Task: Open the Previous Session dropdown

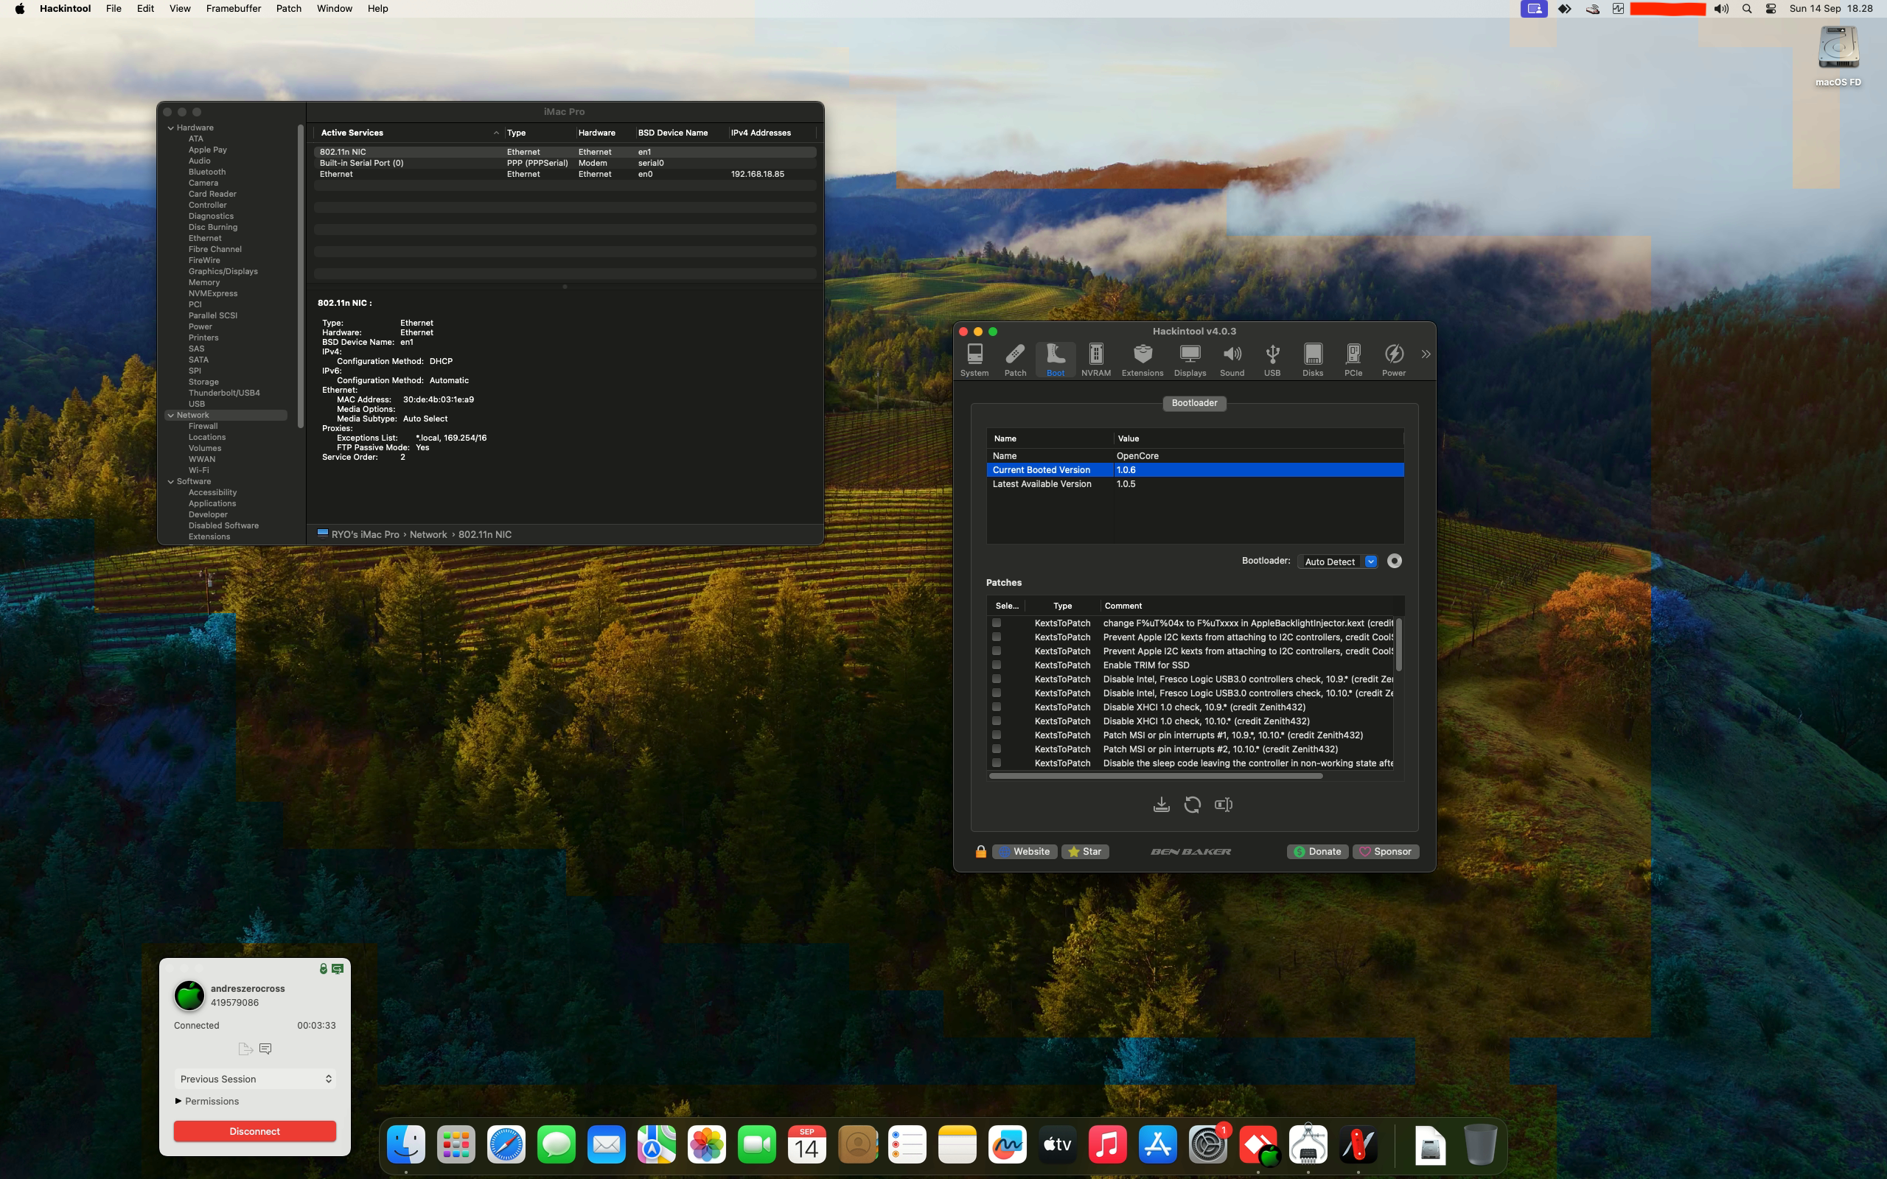Action: click(255, 1080)
